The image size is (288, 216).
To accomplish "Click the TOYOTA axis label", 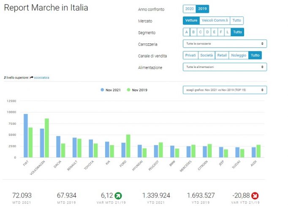I will 89,165.
